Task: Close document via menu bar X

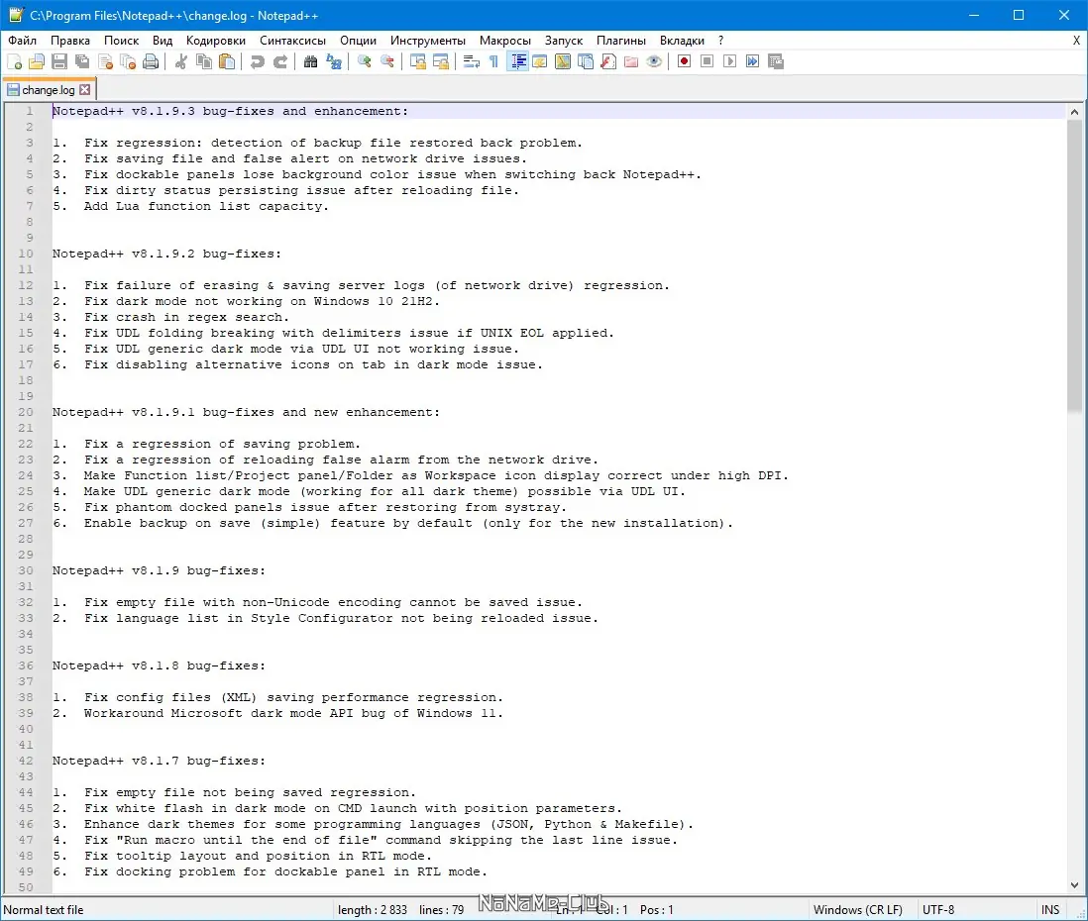Action: pyautogui.click(x=1076, y=41)
